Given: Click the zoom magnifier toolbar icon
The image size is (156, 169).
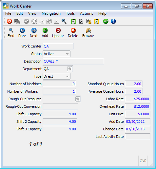Looking at the screenshot, I should (64, 21).
